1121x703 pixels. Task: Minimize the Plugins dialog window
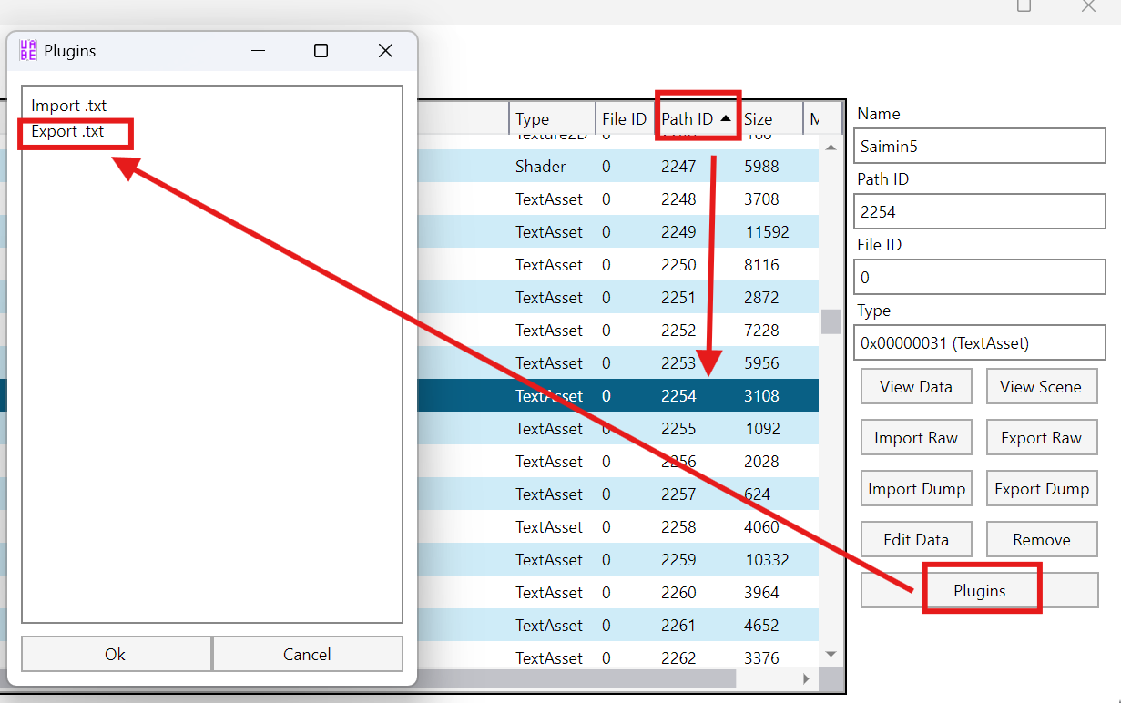[258, 51]
